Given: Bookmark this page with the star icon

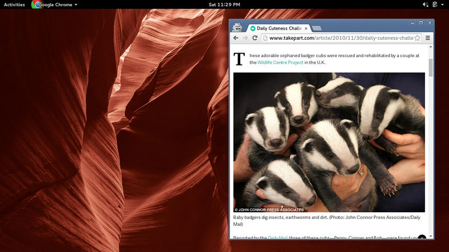Looking at the screenshot, I should coord(418,38).
